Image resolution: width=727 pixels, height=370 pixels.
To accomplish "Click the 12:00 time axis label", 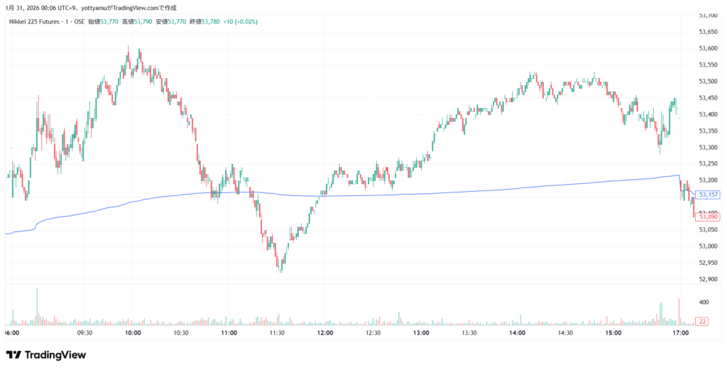I will pyautogui.click(x=325, y=332).
